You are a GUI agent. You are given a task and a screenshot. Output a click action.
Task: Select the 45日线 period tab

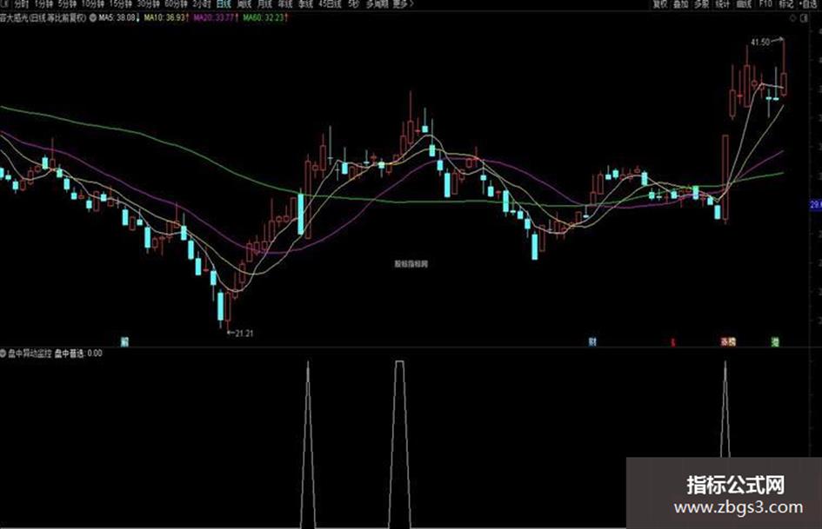point(329,3)
